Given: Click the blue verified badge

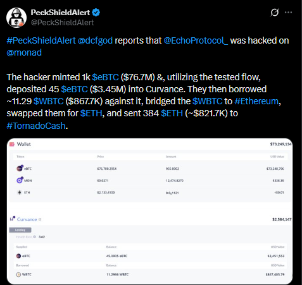Looking at the screenshot, I should 96,13.
